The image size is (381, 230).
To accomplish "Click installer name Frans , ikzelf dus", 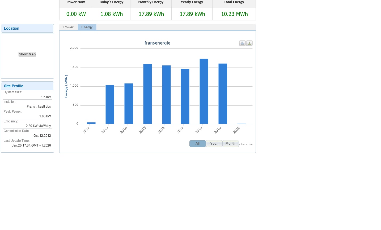I will pos(39,107).
